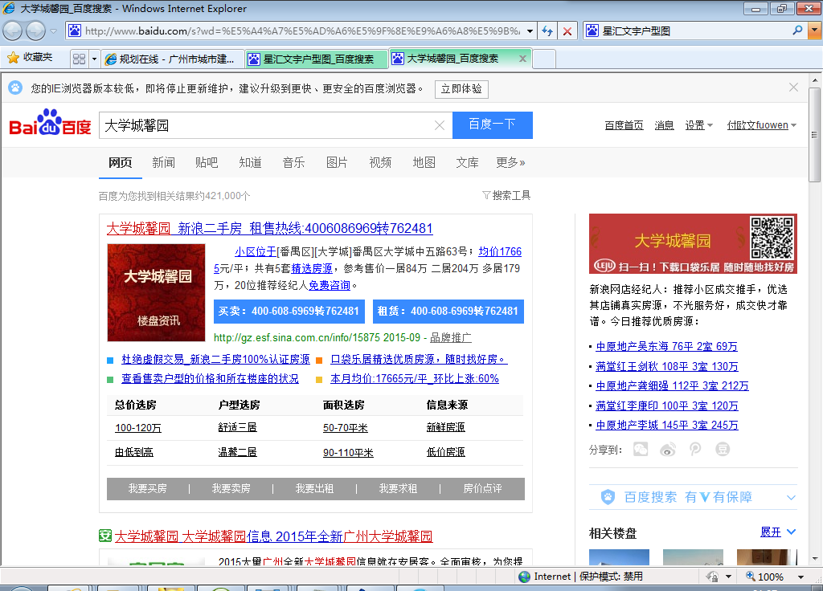Click the 大学城馨园 red listing thumbnail

[x=156, y=292]
